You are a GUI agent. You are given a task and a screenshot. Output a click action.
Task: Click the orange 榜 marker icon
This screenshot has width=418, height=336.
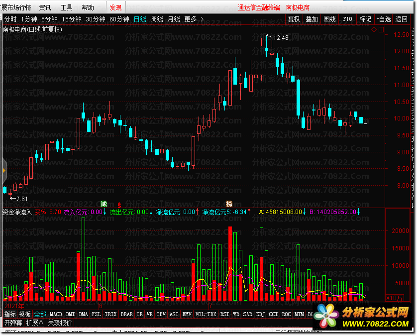[229, 204]
